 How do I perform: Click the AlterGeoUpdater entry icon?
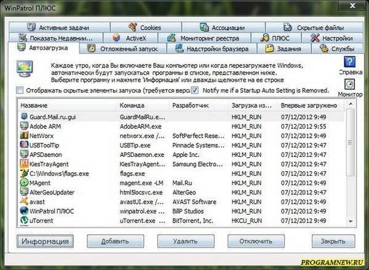coord(24,192)
